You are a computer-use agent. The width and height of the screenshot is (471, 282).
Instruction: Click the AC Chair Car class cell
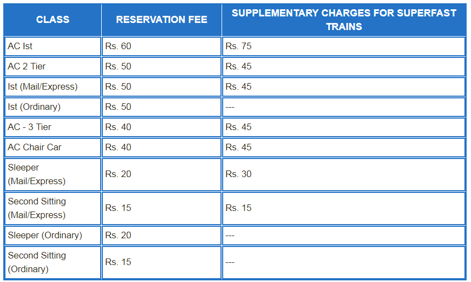[x=53, y=148]
